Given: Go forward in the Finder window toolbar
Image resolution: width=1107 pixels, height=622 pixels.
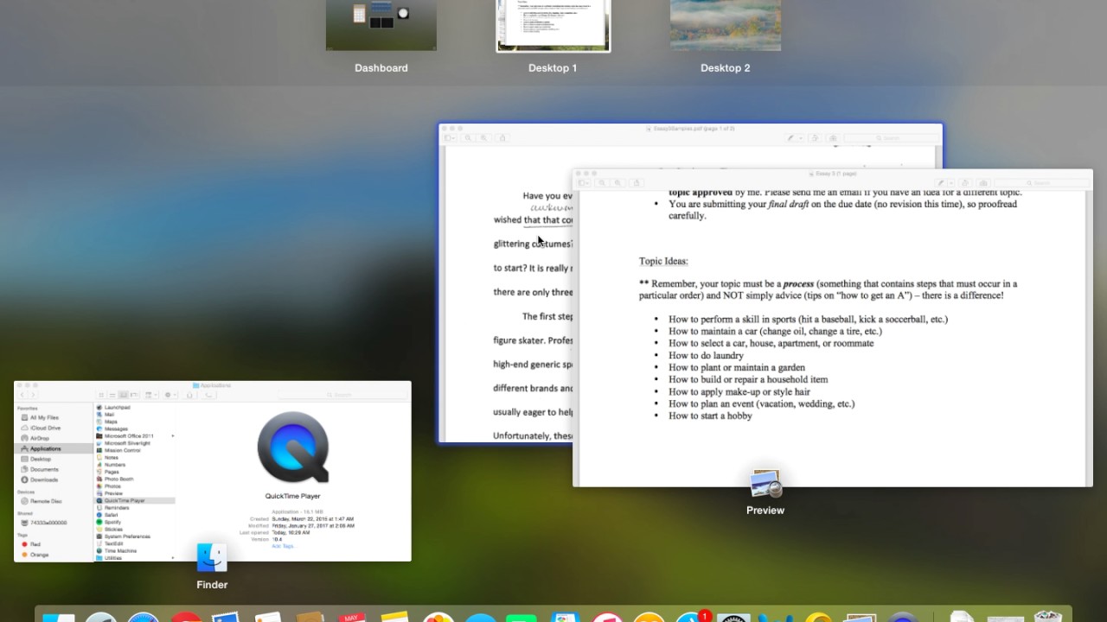Looking at the screenshot, I should pyautogui.click(x=33, y=395).
